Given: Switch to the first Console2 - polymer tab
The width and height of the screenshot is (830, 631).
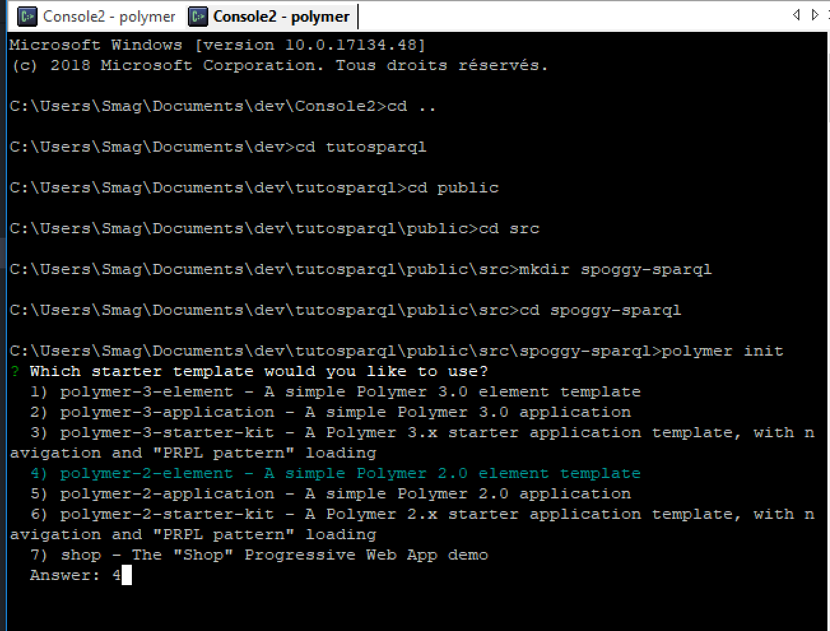Looking at the screenshot, I should [x=96, y=17].
